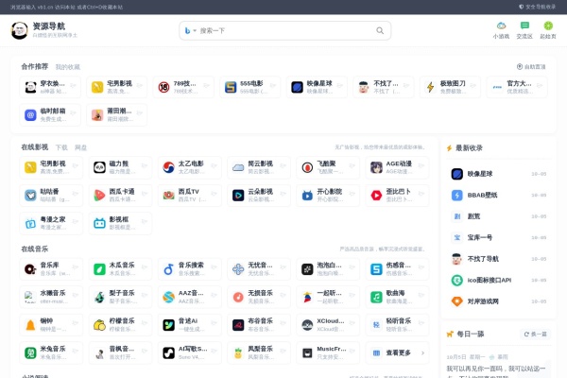Open BBAB壁纸 in 最新收录
This screenshot has height=378, width=567.
[499, 196]
